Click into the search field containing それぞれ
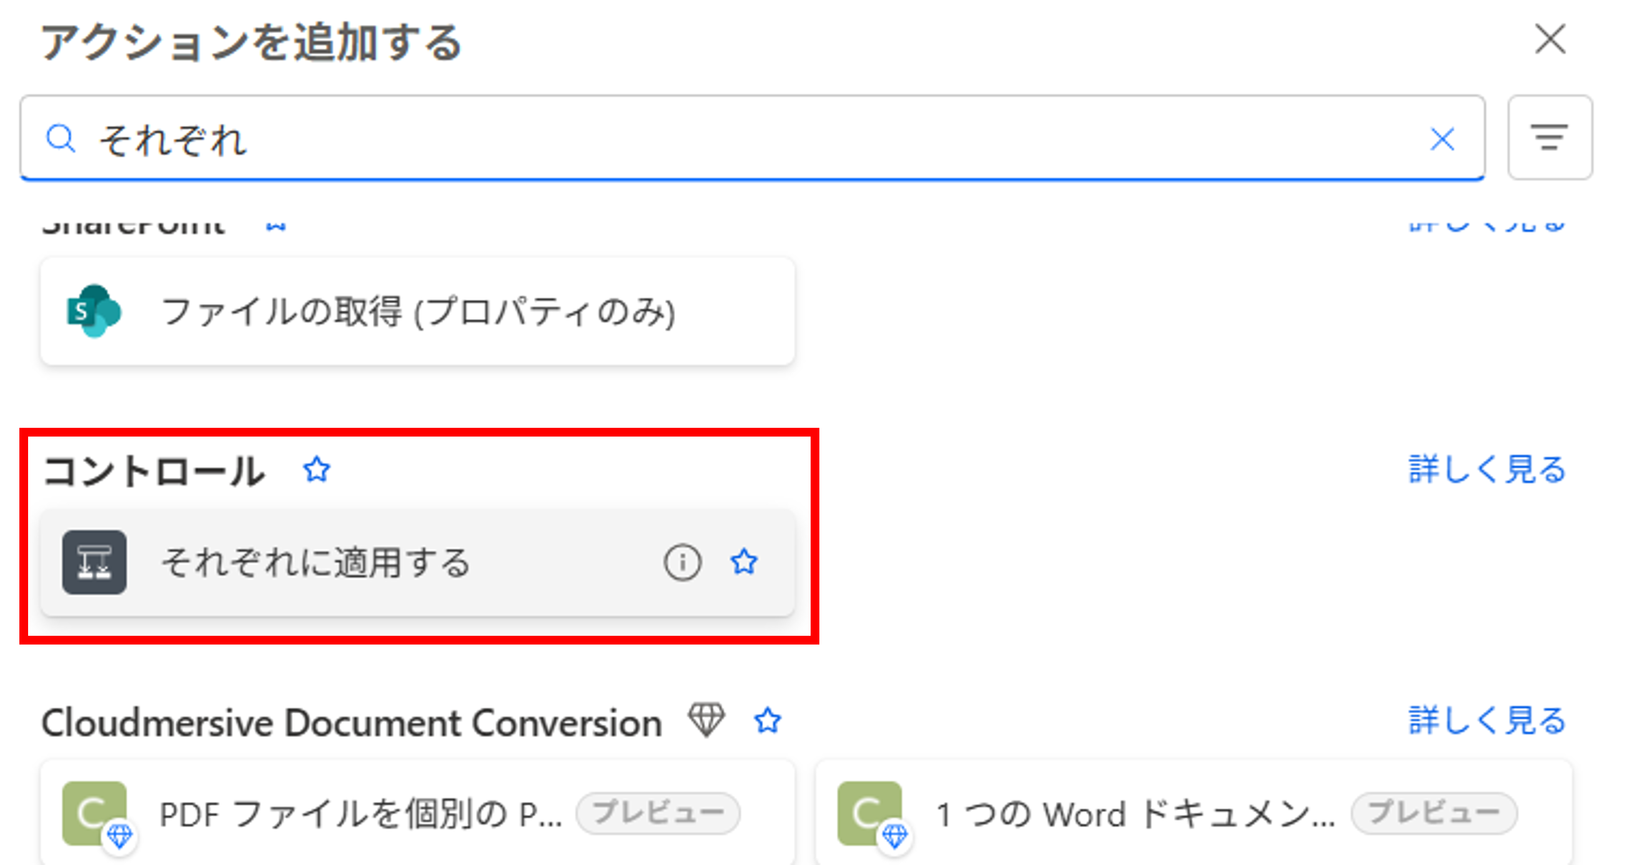 [753, 137]
